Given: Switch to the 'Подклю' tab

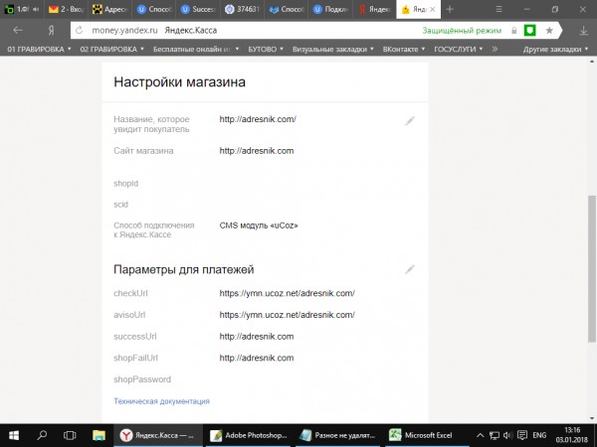Looking at the screenshot, I should pyautogui.click(x=330, y=10).
